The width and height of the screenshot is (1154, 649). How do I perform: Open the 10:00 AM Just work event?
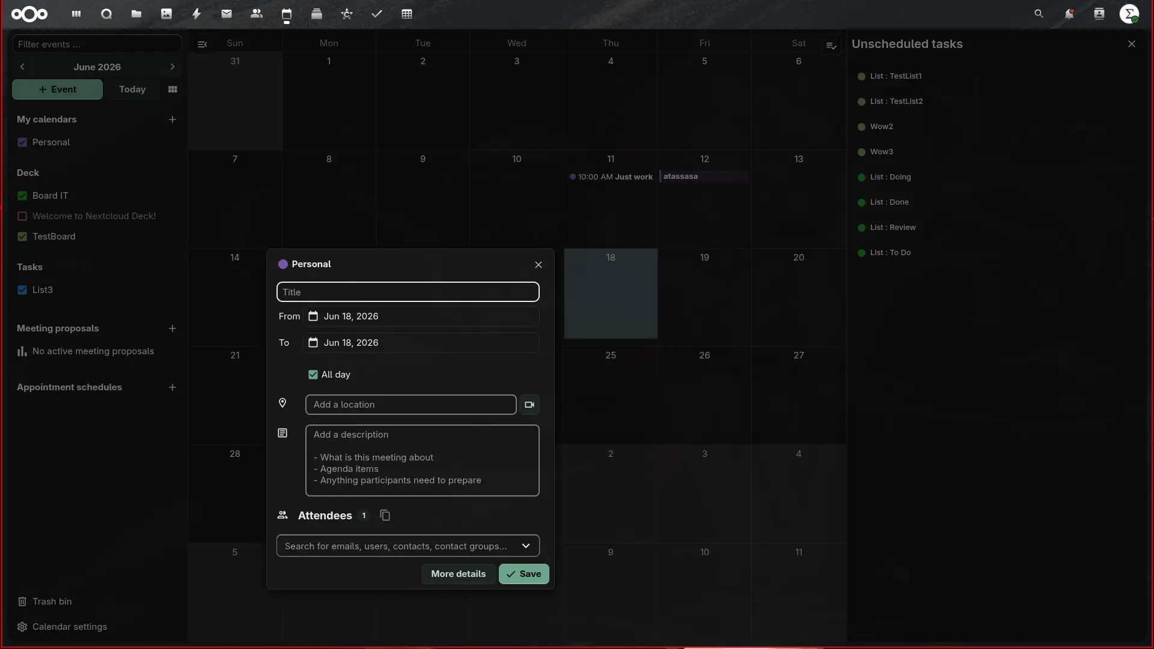coord(611,177)
